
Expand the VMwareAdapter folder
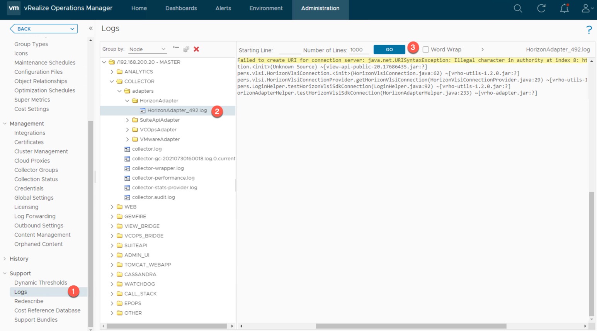[127, 139]
